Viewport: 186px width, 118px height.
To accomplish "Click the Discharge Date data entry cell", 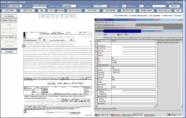I will coord(133,72).
